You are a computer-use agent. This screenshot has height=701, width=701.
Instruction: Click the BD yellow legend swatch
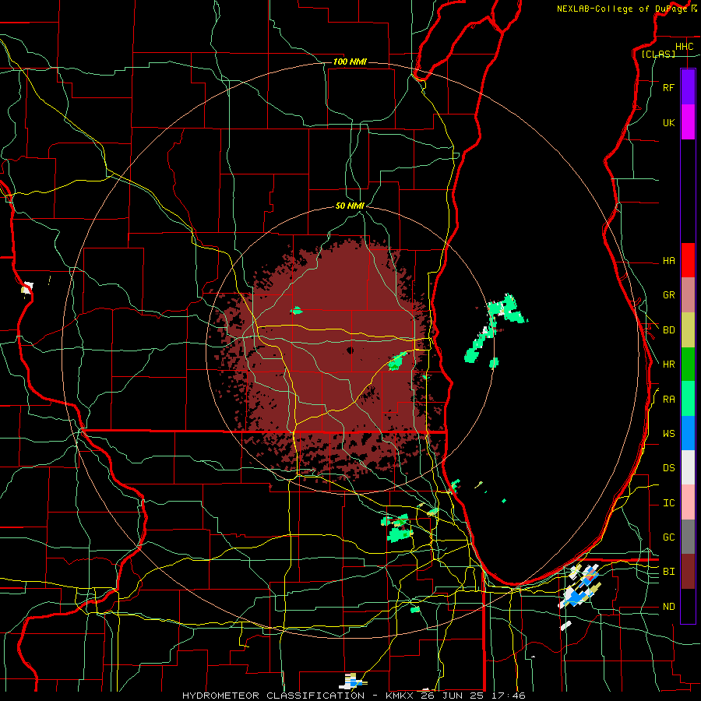click(688, 330)
